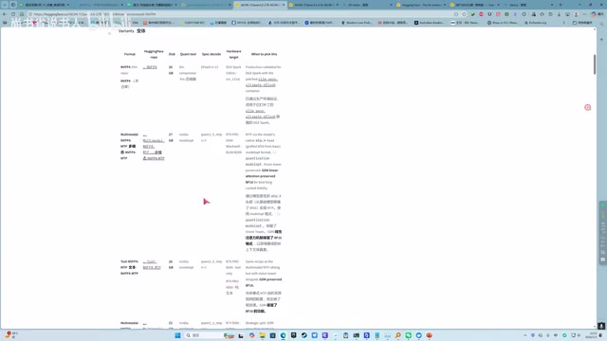The height and width of the screenshot is (341, 607).
Task: Expand the bookmarks bar overflow chevron
Action: tap(563, 23)
